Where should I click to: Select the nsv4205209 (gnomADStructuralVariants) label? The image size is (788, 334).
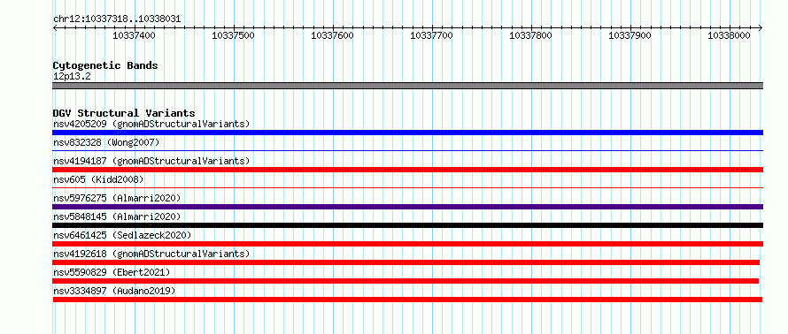click(151, 124)
